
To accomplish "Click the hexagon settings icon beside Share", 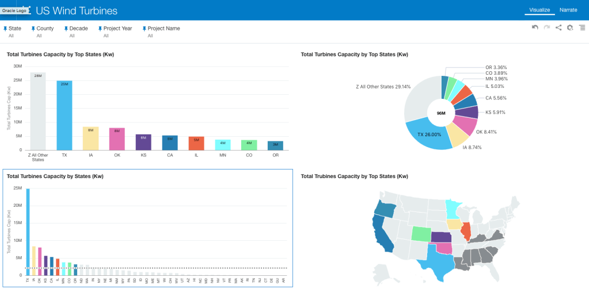I will 570,28.
